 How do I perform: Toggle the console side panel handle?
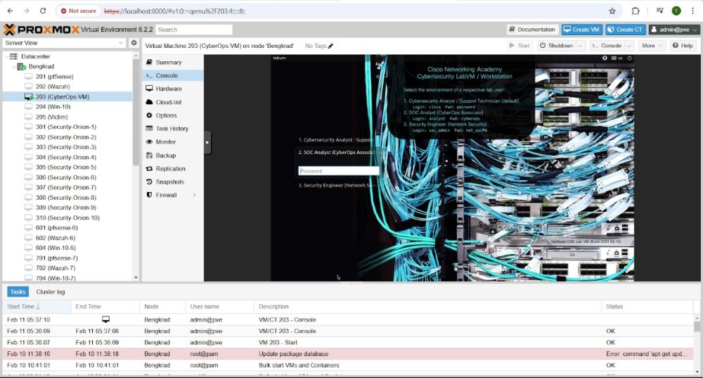(x=207, y=143)
